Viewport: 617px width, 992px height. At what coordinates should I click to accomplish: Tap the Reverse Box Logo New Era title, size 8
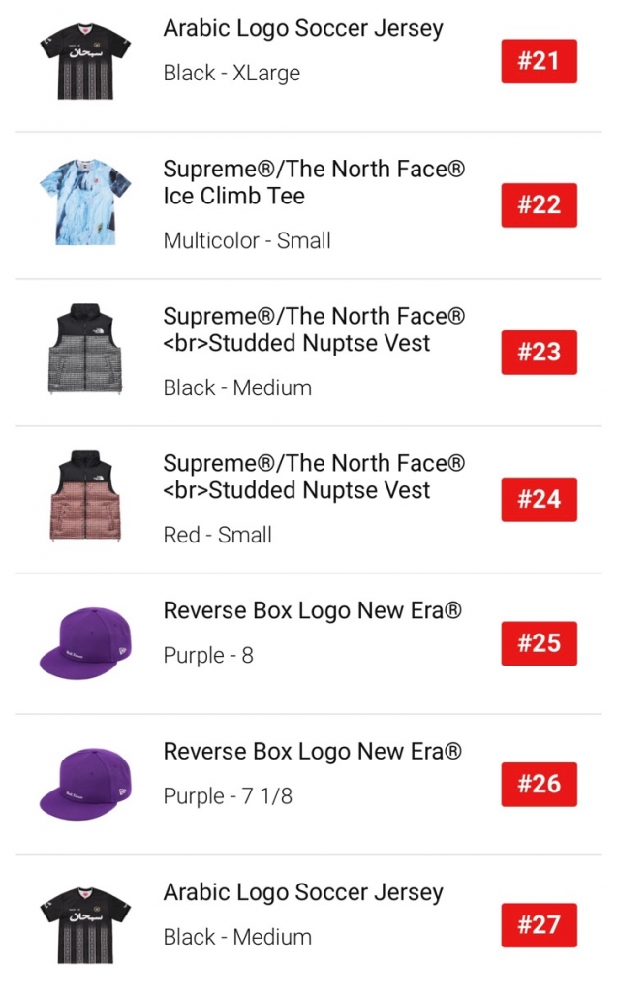click(x=312, y=610)
